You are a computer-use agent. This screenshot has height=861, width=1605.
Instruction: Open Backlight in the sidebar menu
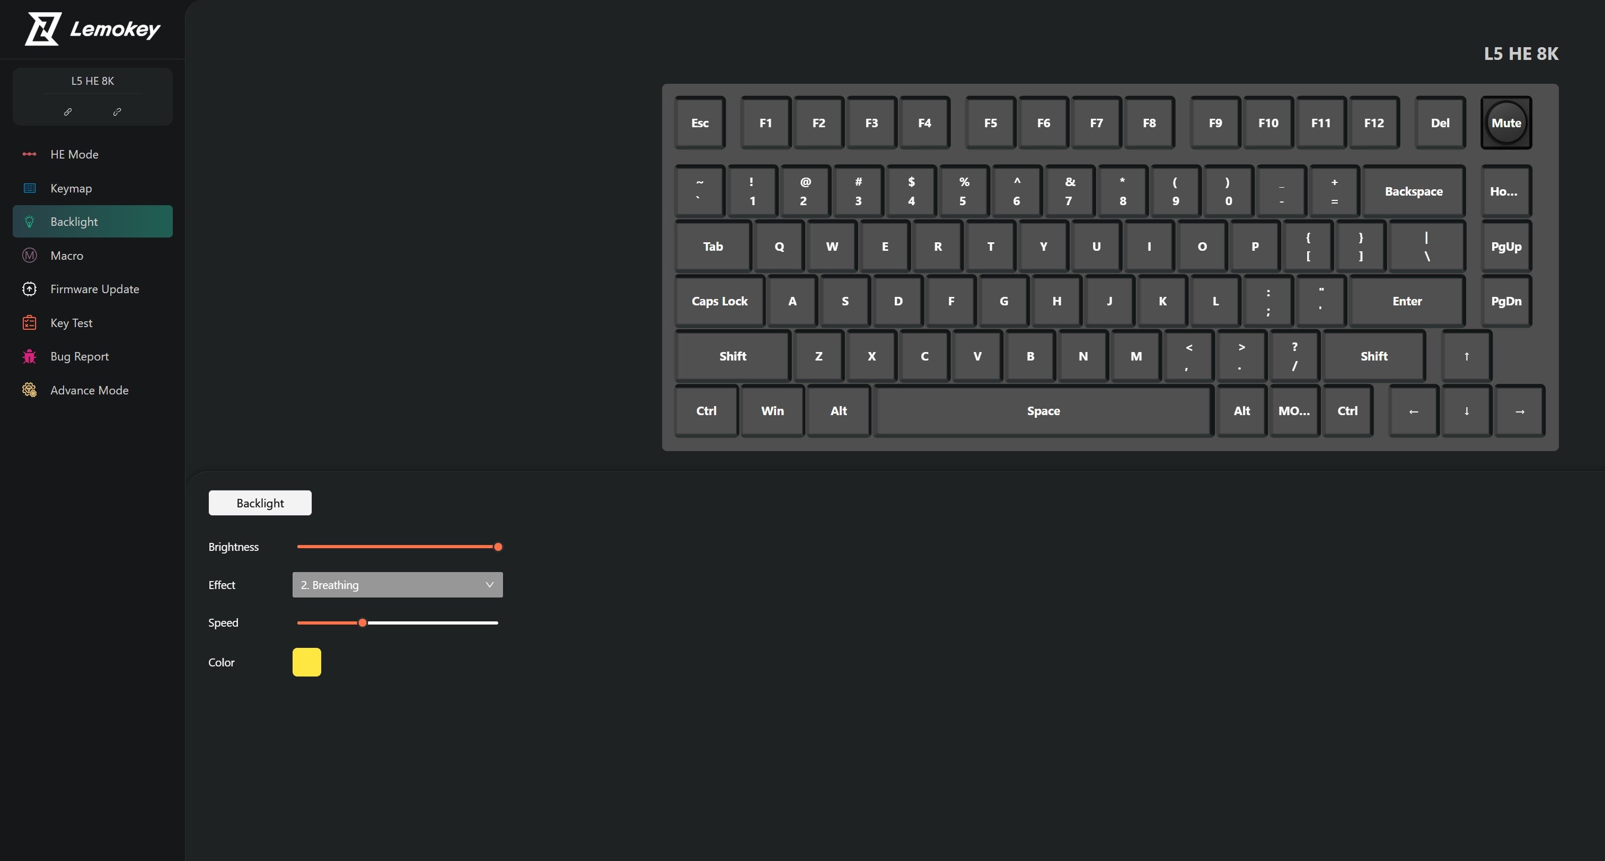coord(93,222)
